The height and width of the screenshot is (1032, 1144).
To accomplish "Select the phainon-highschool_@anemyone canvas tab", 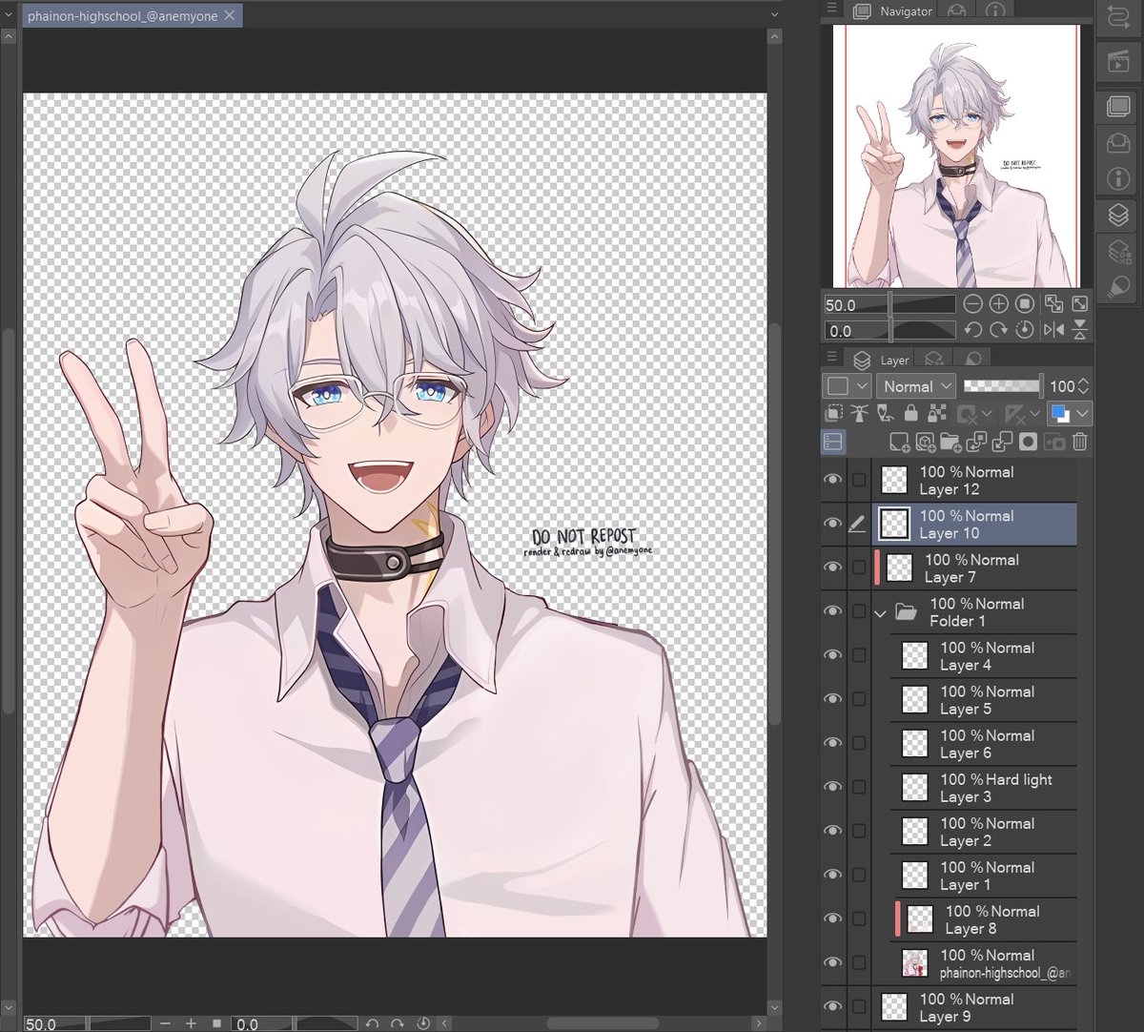I will coord(122,15).
